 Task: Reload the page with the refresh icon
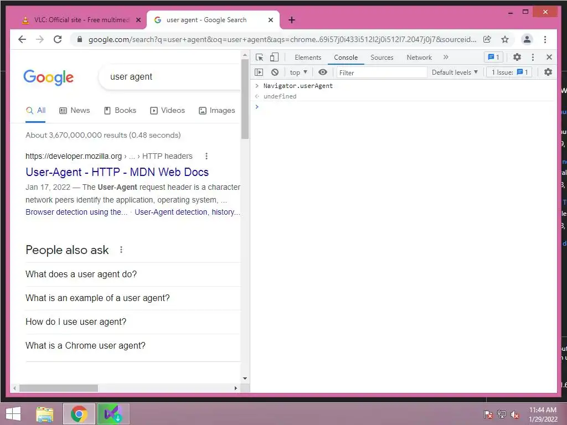(x=58, y=39)
